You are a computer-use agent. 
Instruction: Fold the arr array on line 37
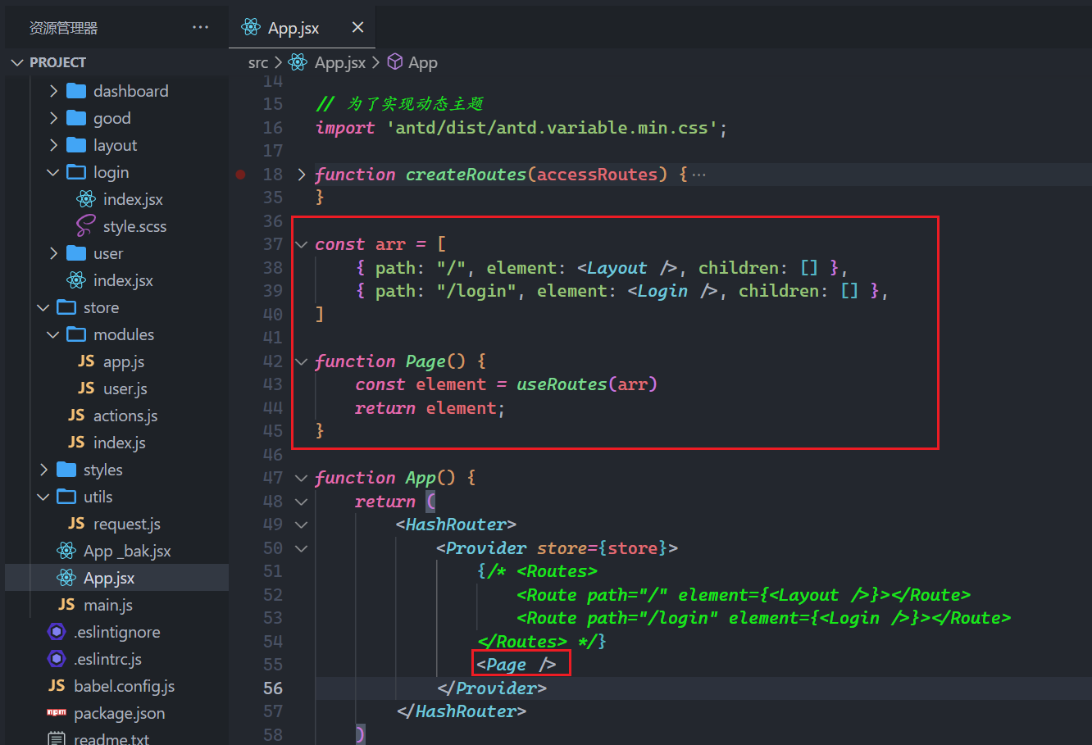(x=302, y=244)
